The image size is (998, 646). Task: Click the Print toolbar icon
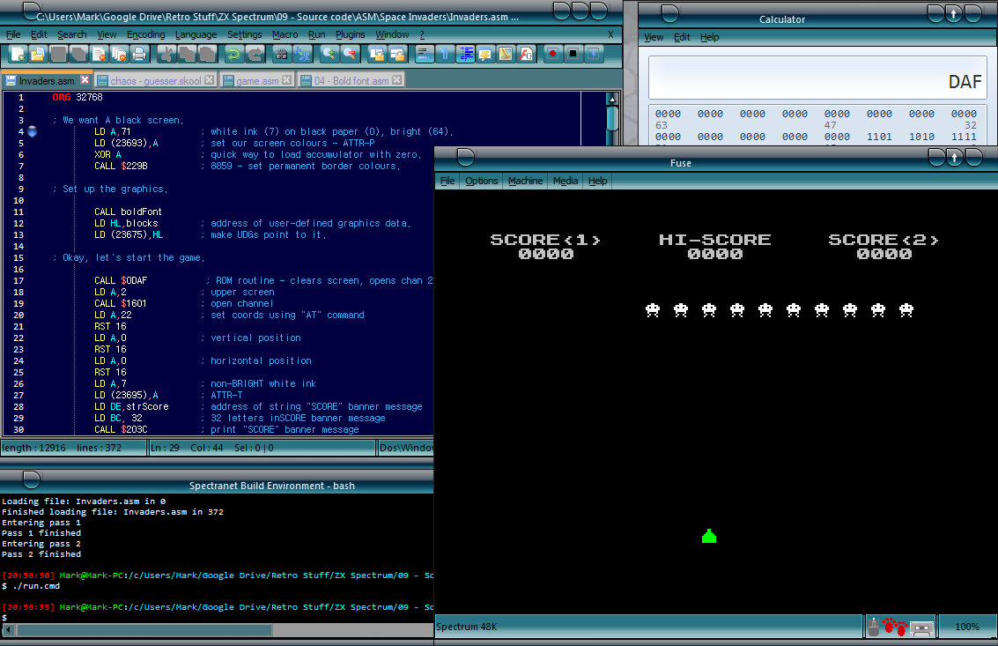click(139, 55)
